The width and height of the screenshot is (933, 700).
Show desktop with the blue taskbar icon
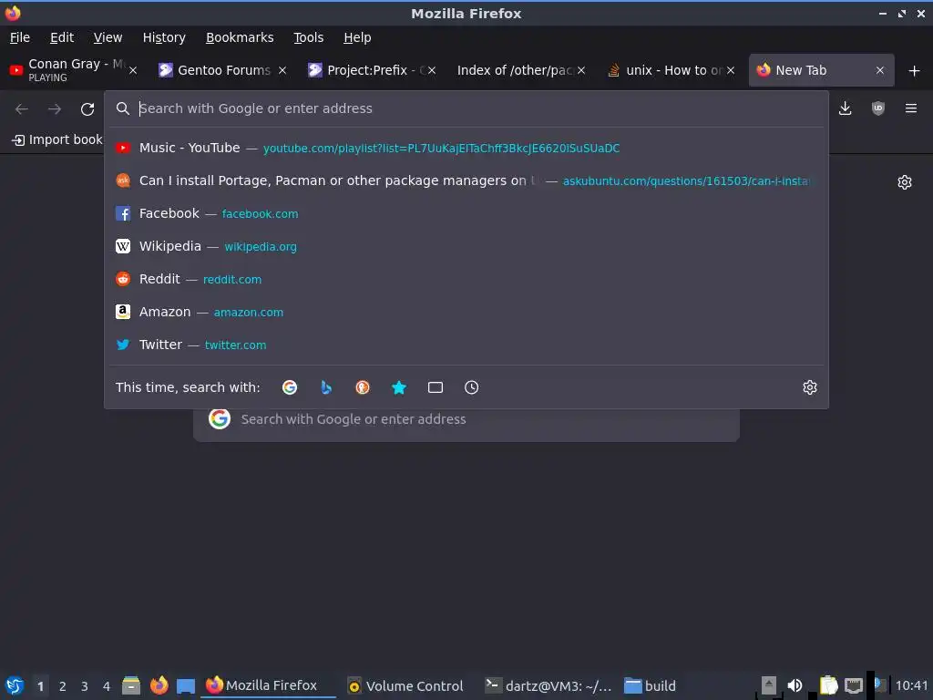[186, 685]
